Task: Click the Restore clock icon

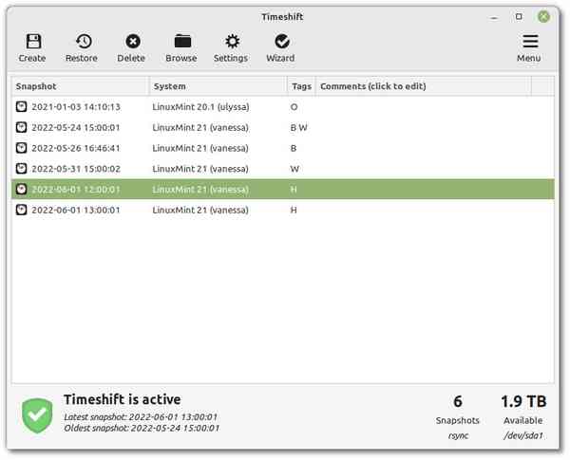Action: (84, 42)
